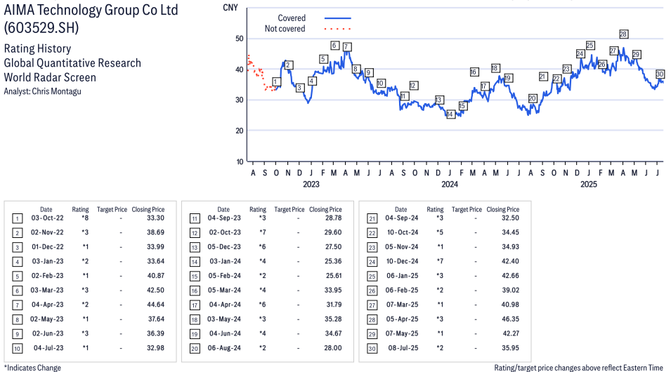
Task: Click Analyst: Chris Montagu line
Action: click(42, 91)
